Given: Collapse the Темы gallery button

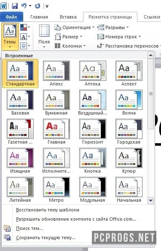Looking at the screenshot, I should pos(10,37).
